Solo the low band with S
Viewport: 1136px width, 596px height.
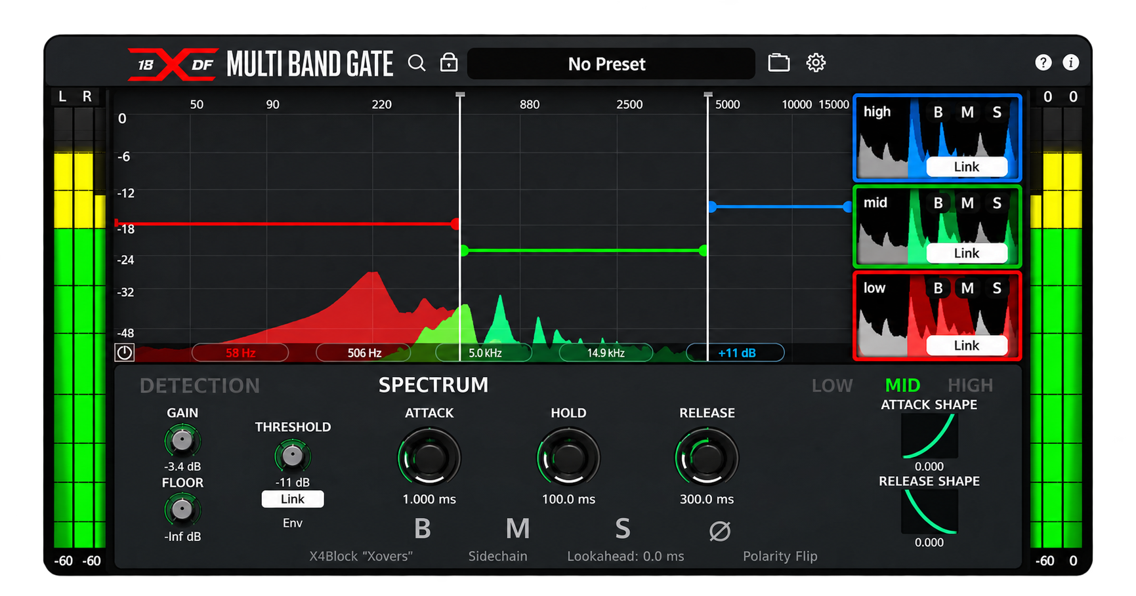997,288
